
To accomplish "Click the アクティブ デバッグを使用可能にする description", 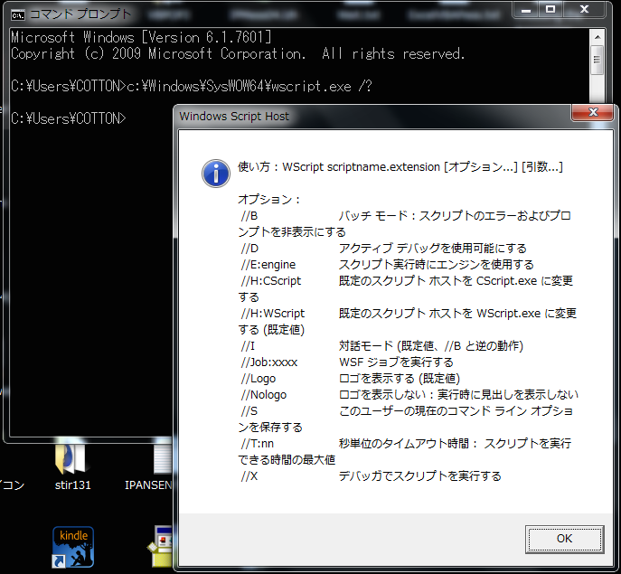I will [432, 249].
